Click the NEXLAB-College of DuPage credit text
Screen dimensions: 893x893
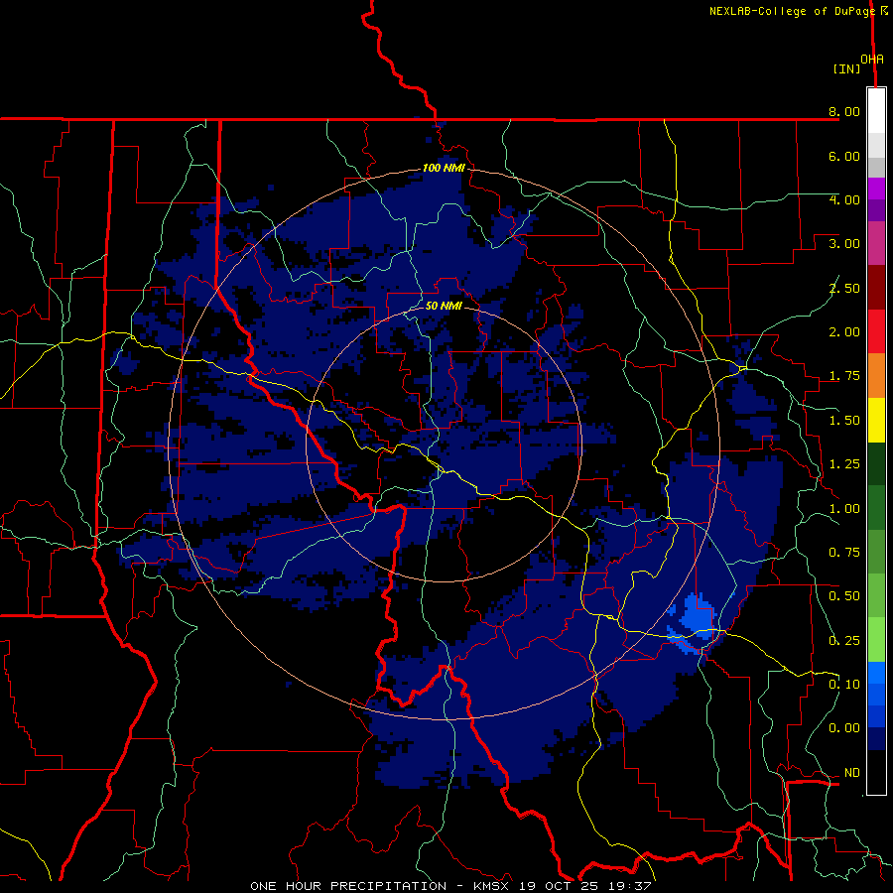(x=792, y=11)
